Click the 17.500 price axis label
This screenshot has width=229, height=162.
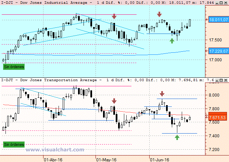pos(215,40)
